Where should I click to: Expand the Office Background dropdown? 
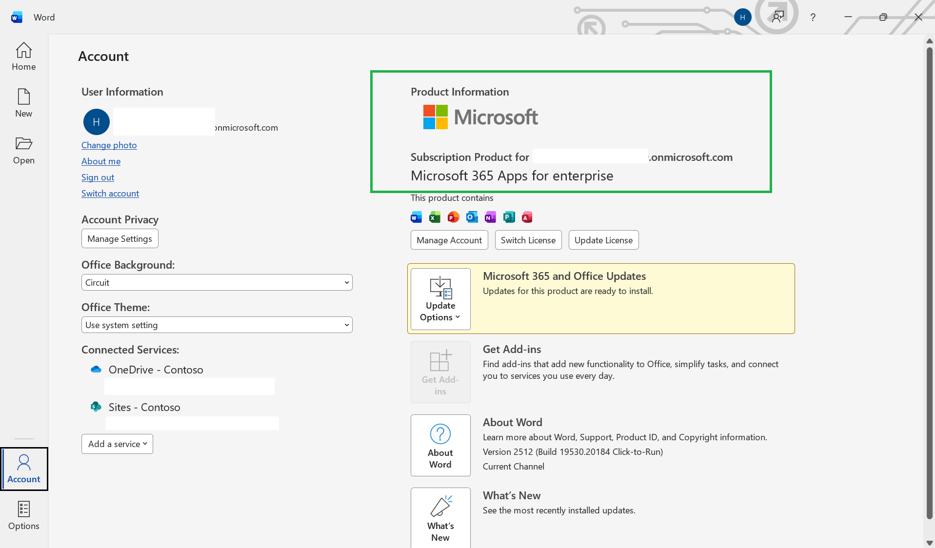pyautogui.click(x=217, y=282)
